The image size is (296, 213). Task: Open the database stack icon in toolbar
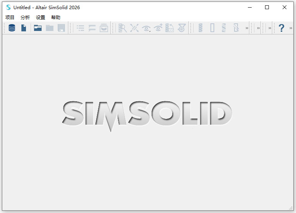[12, 28]
